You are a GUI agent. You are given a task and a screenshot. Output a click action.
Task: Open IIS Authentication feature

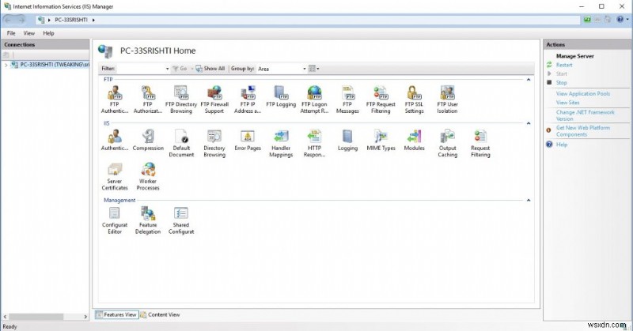[115, 141]
